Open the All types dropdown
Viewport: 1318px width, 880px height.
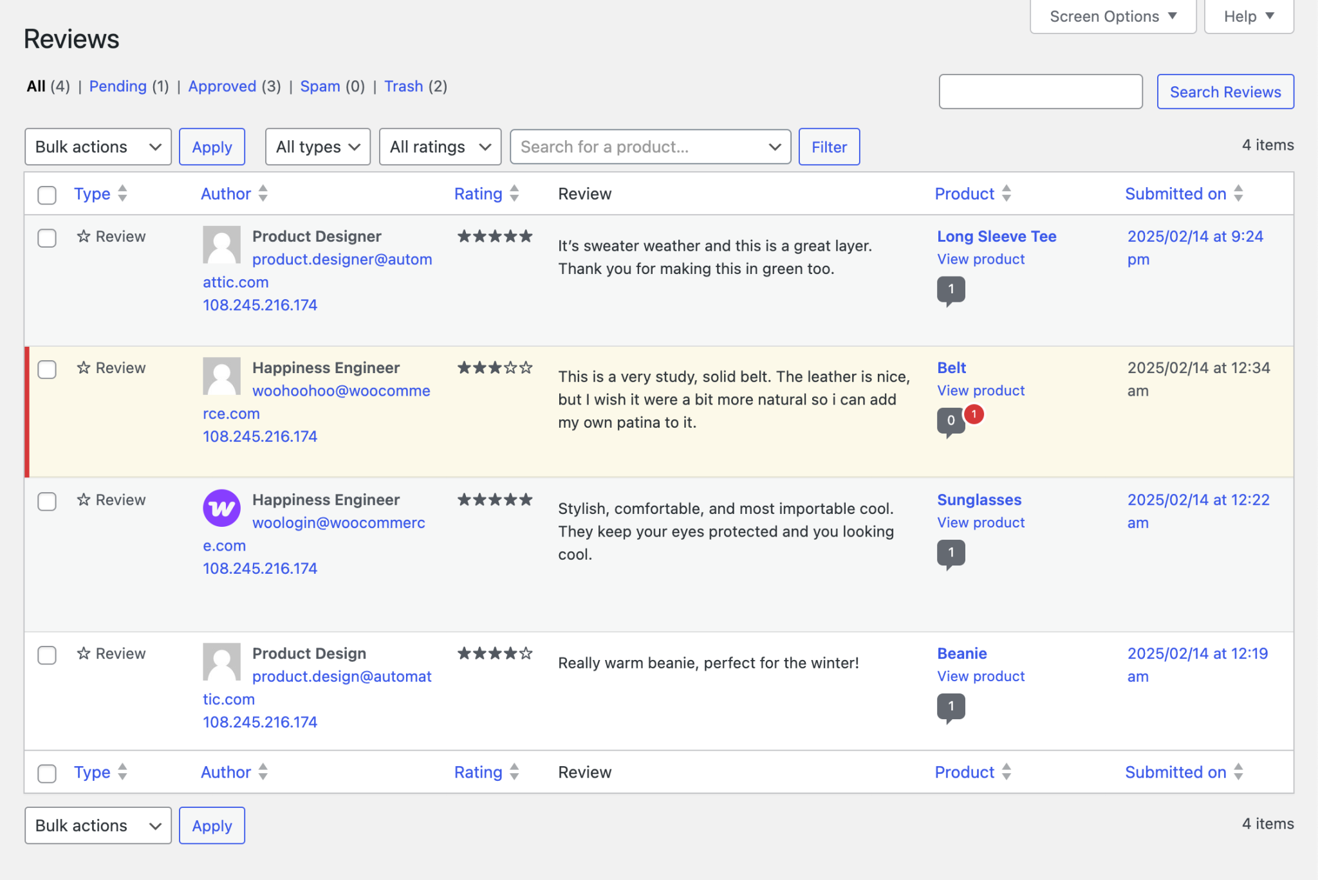pos(317,146)
